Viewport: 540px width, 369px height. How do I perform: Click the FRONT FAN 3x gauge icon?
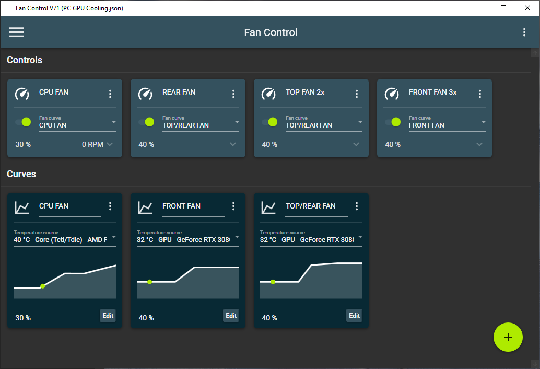coord(392,94)
